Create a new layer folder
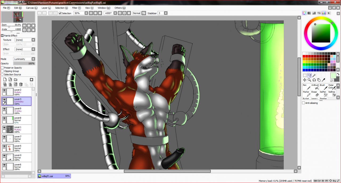The width and height of the screenshot is (341, 183). click(15, 80)
